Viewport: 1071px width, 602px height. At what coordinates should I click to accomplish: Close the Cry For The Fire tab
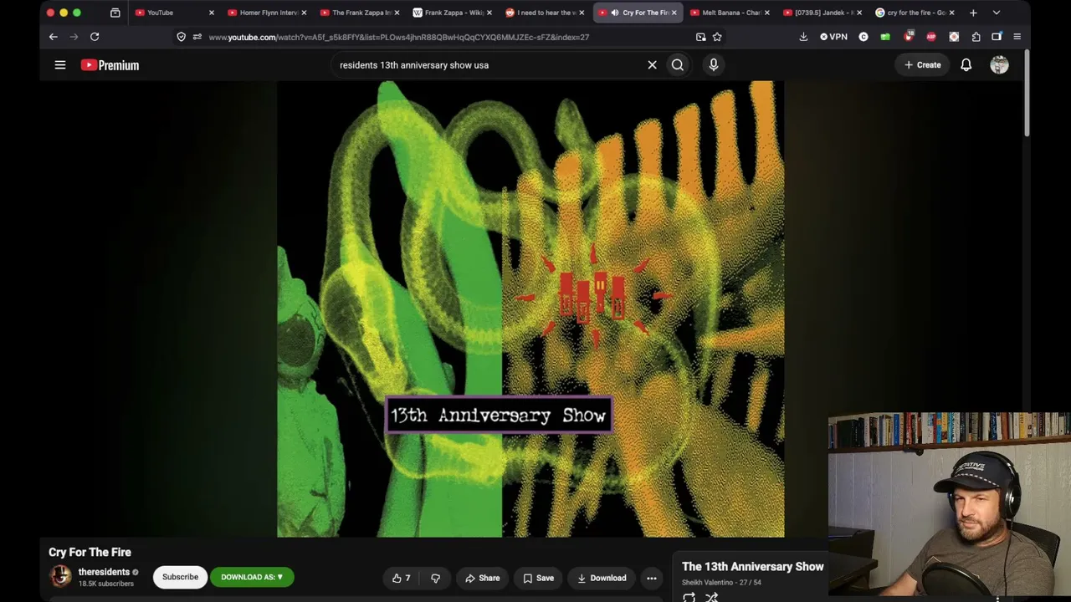pos(674,13)
